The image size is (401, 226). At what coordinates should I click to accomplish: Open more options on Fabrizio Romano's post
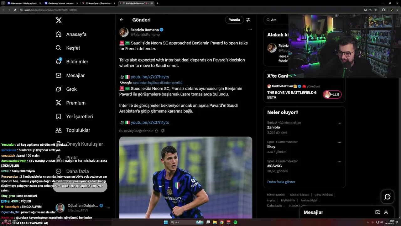(250, 30)
